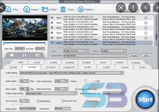Viewport: 159px width, 112px height.
Task: Switch to the to MP4 tab
Action: [53, 62]
